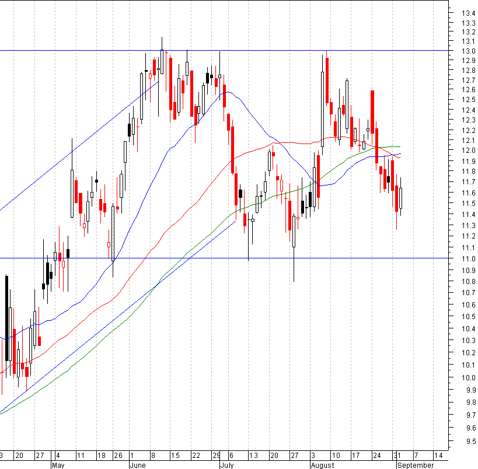This screenshot has width=478, height=469.
Task: Select date label 8 in June
Action: 153,456
